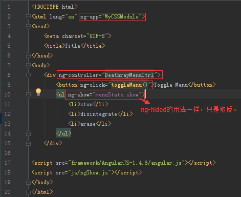Viewport: 241px width, 197px height.
Task: Click on DeathrayMenuCtrl controller name
Action: coord(129,75)
